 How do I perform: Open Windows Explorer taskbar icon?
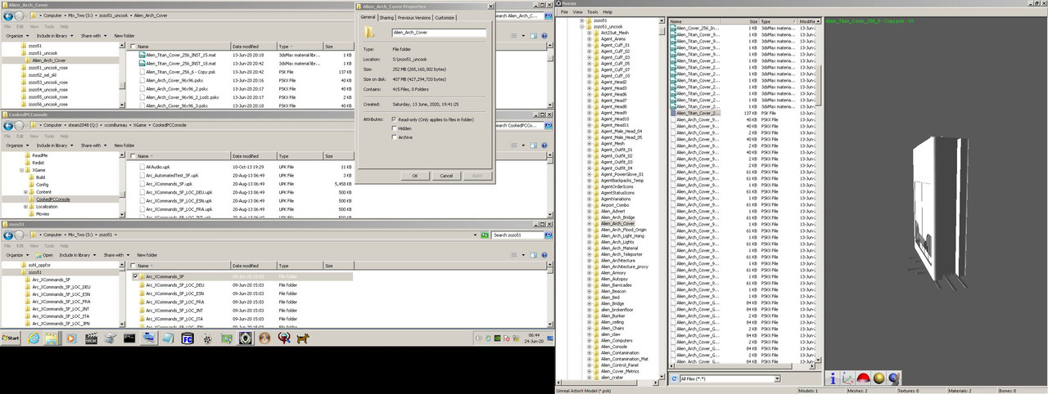coord(52,338)
